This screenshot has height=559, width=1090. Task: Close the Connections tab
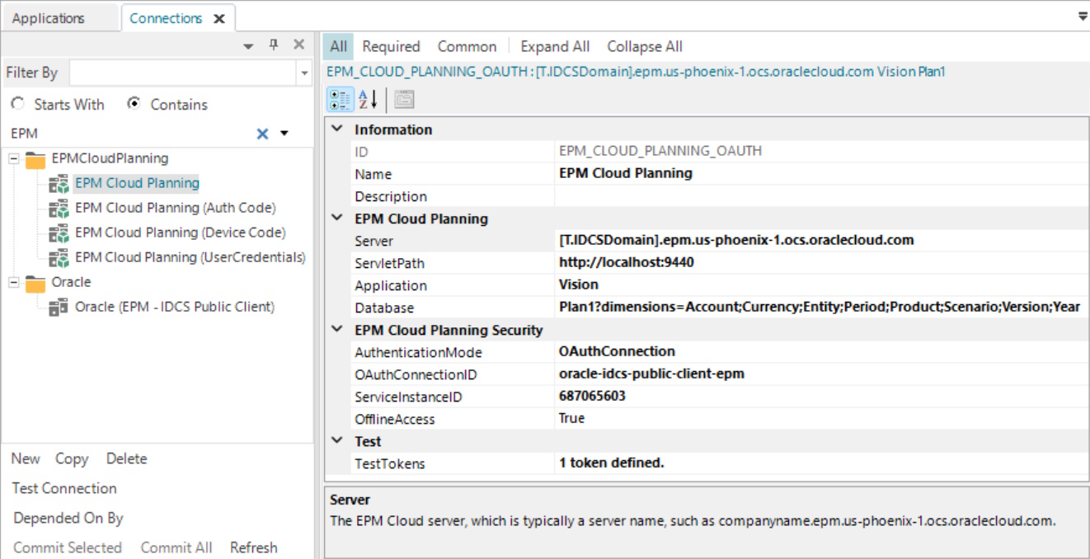pos(219,18)
